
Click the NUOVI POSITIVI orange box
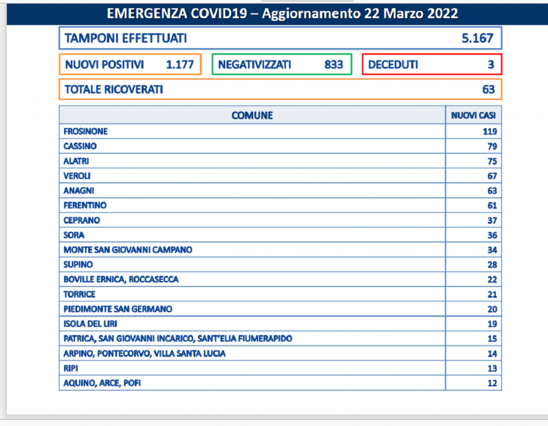(130, 65)
